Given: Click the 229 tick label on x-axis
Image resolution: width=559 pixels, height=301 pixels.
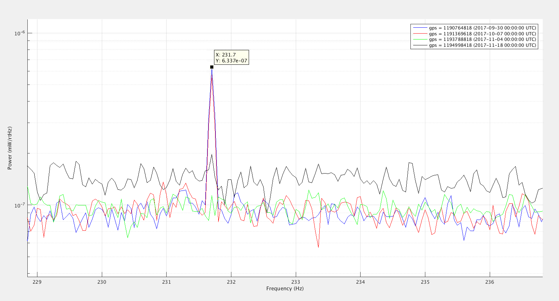Looking at the screenshot, I should point(37,282).
